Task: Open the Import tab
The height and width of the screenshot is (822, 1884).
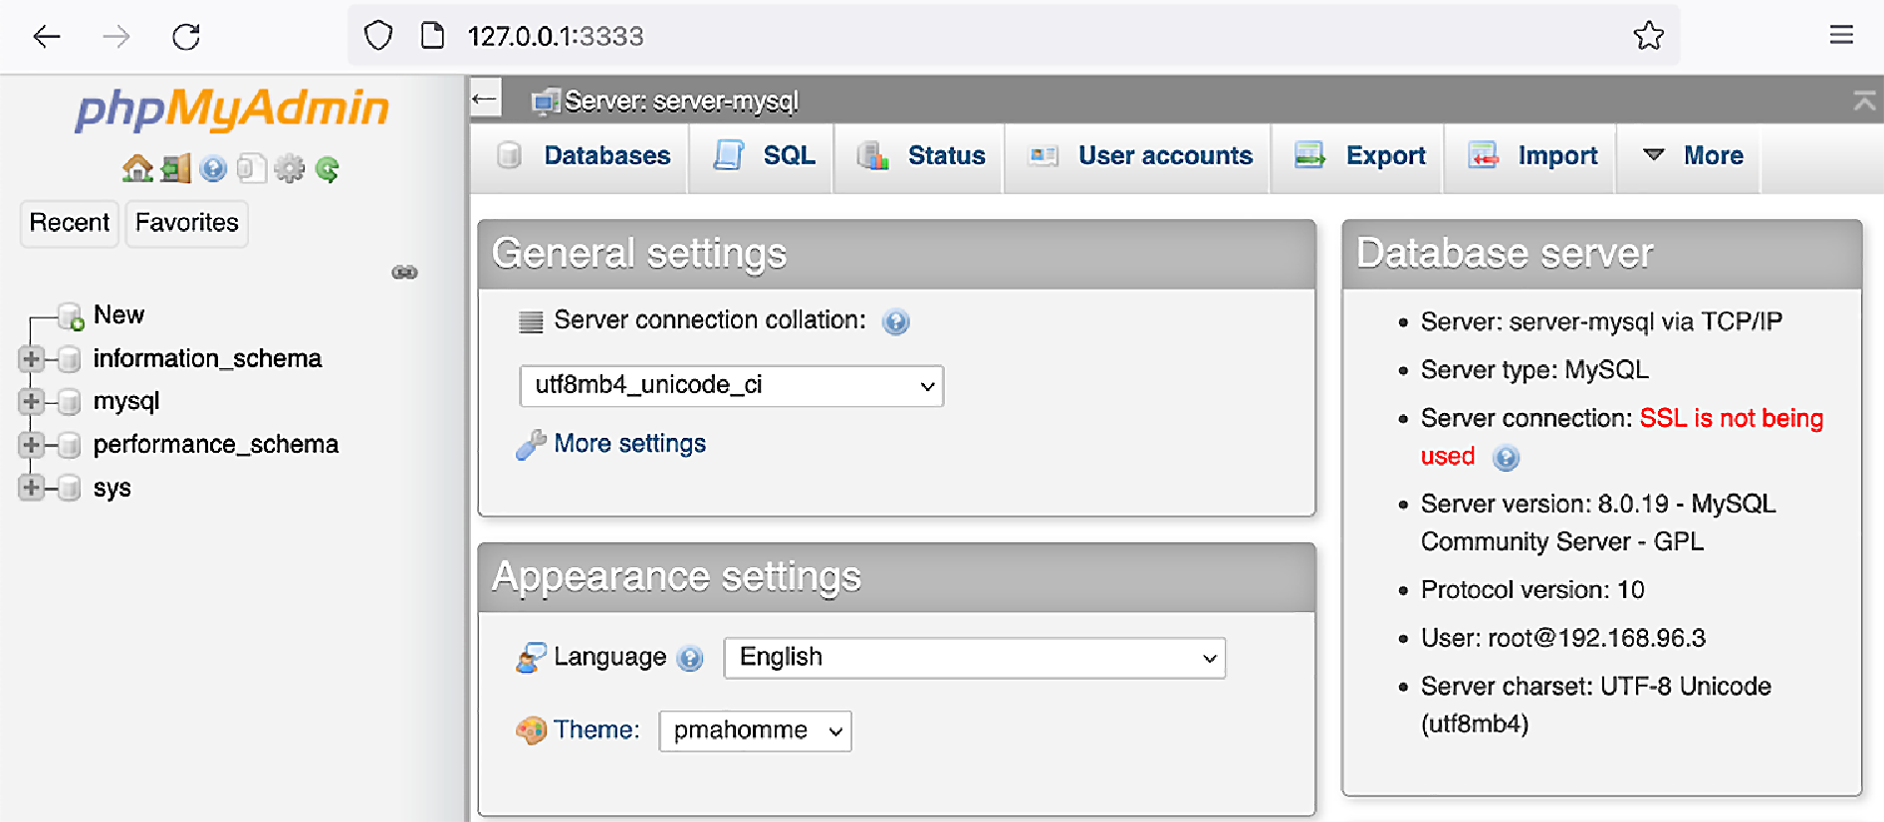Action: [1531, 156]
